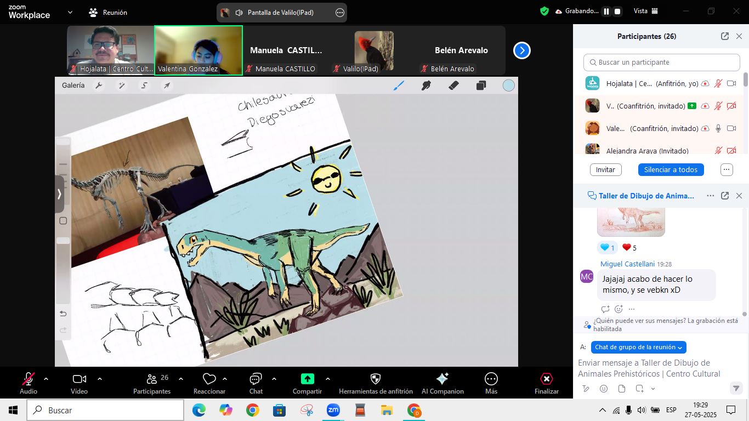
Task: Expand the Chat options caret
Action: [x=274, y=379]
